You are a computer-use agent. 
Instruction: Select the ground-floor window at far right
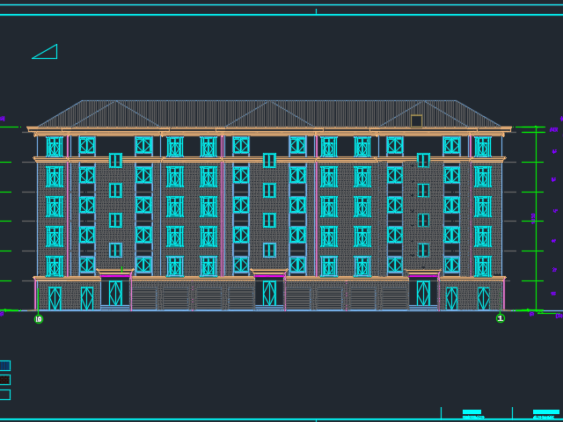(x=483, y=298)
